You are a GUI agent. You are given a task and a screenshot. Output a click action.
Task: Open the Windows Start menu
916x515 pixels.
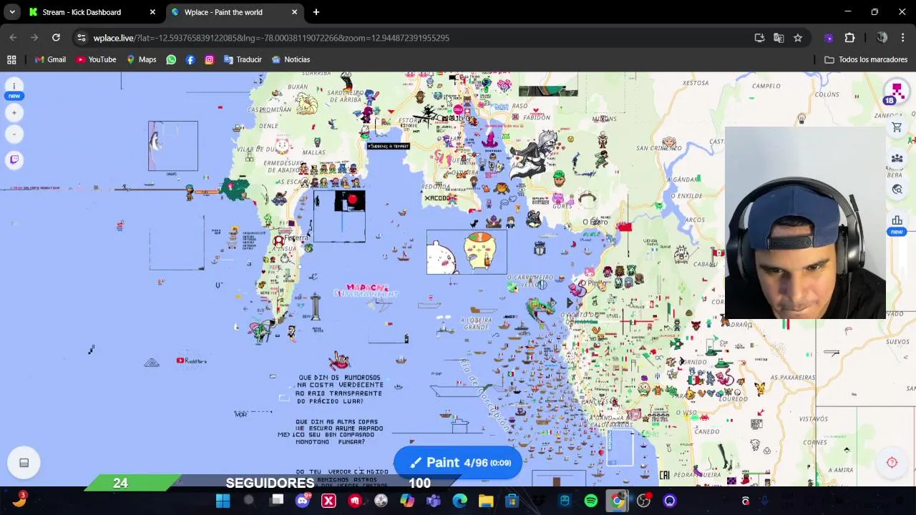click(x=223, y=501)
